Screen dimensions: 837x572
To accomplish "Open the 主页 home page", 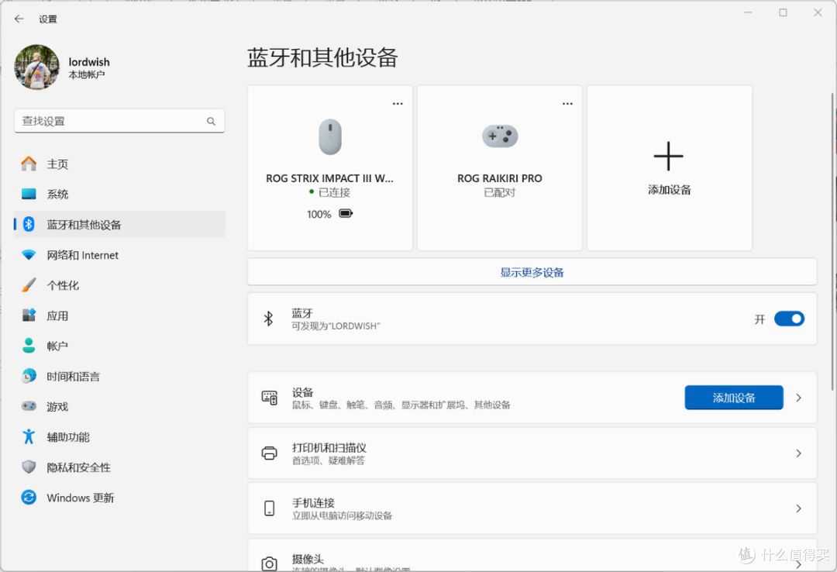I will [x=119, y=164].
